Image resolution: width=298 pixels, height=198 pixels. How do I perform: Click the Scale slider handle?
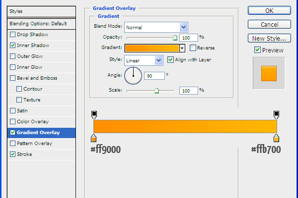156,91
